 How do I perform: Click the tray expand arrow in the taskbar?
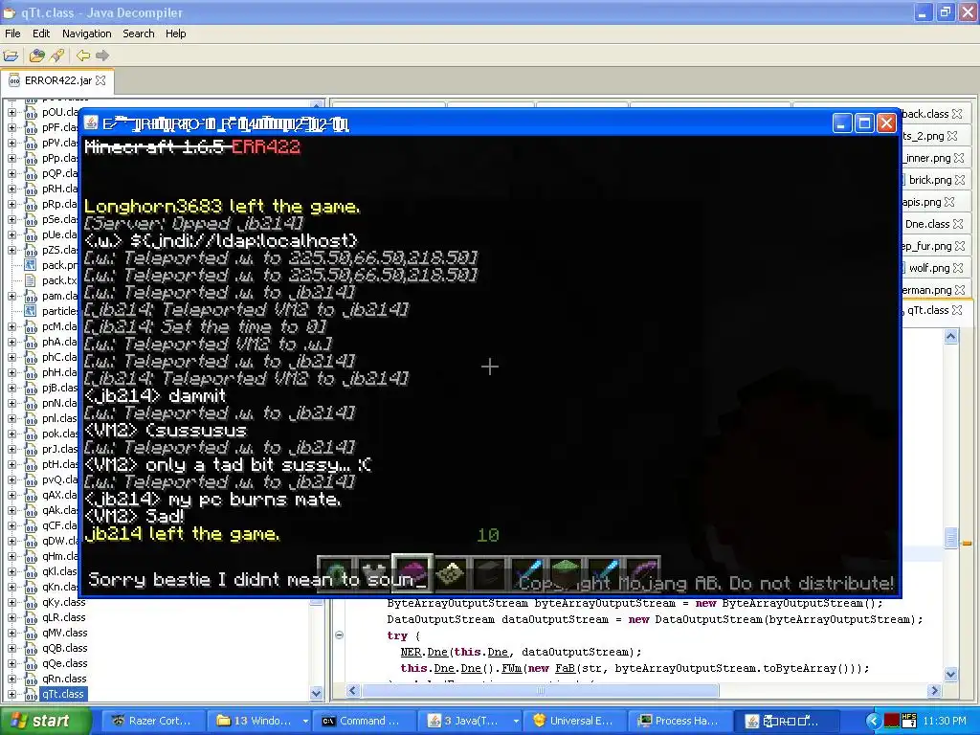[873, 721]
